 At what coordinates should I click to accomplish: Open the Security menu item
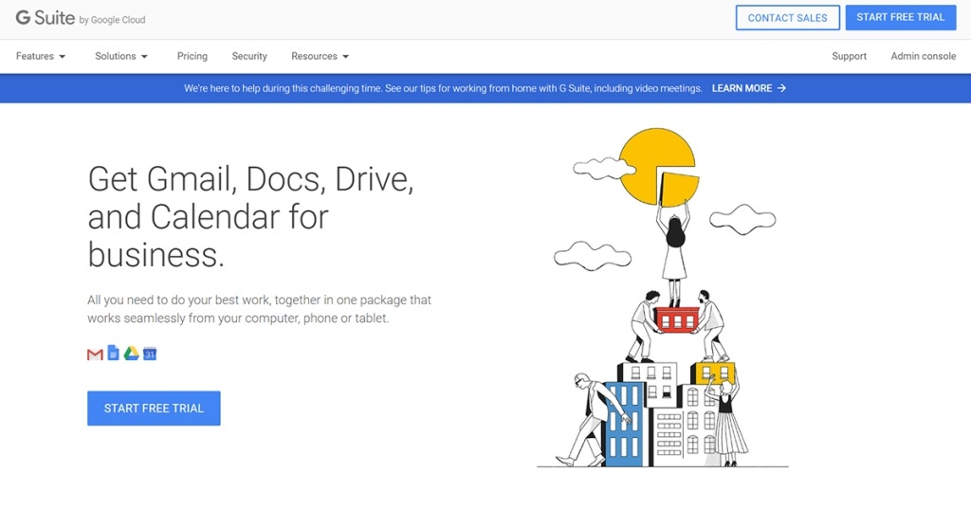249,56
